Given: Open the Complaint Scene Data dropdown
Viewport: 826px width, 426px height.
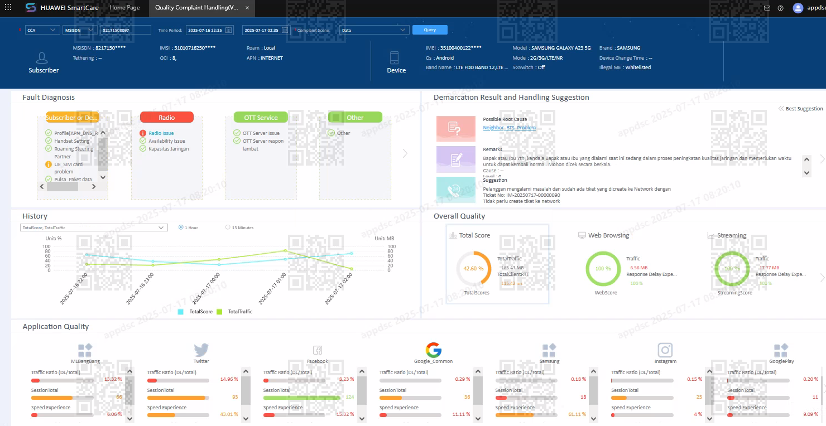Looking at the screenshot, I should 374,30.
